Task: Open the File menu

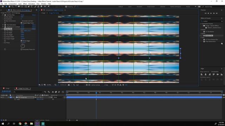Action: [2, 4]
